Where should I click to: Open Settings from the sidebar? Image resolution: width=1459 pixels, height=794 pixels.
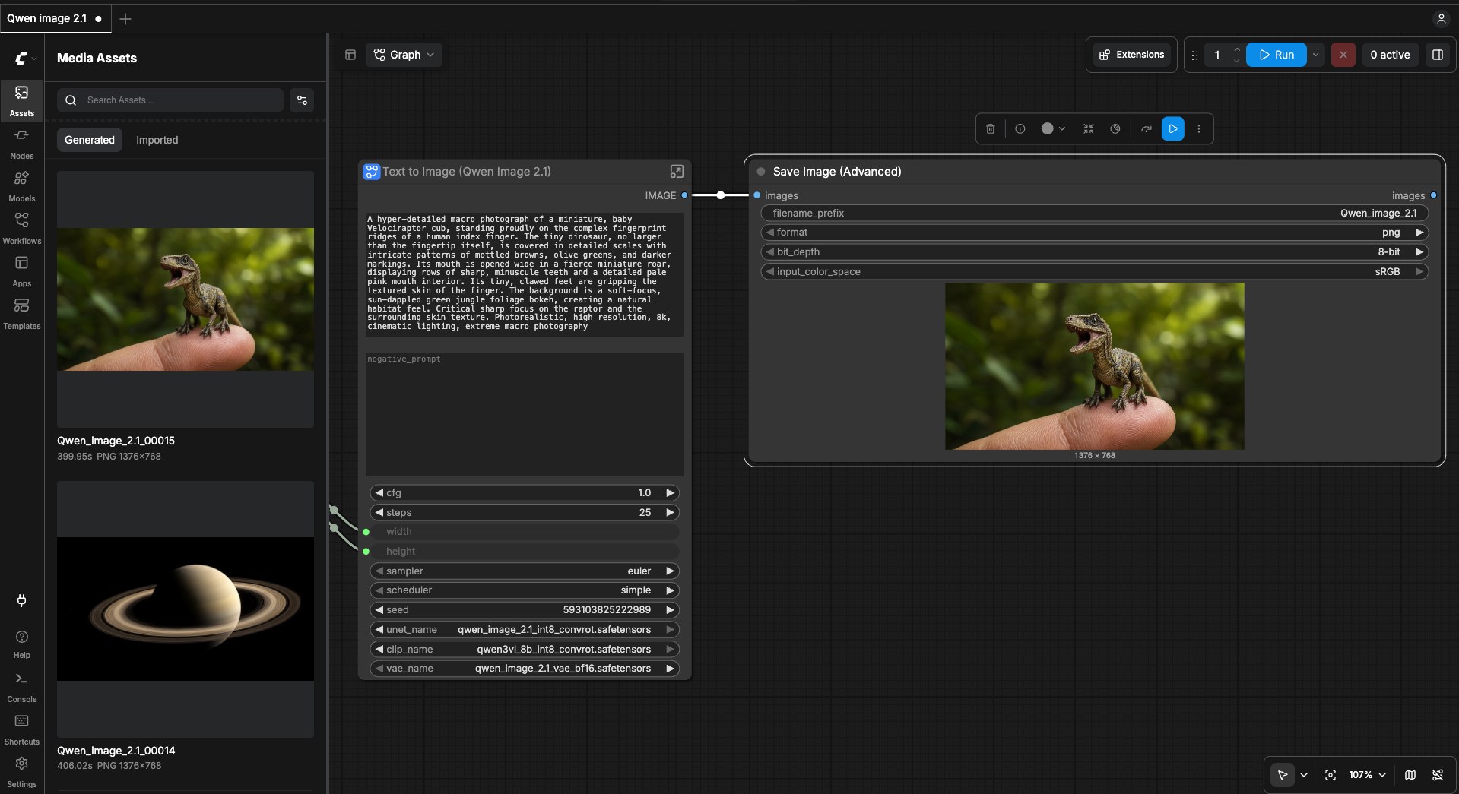click(21, 772)
